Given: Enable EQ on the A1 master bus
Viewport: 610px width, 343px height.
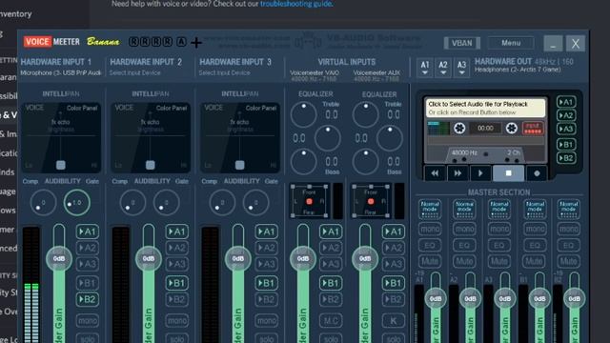Looking at the screenshot, I should point(430,246).
